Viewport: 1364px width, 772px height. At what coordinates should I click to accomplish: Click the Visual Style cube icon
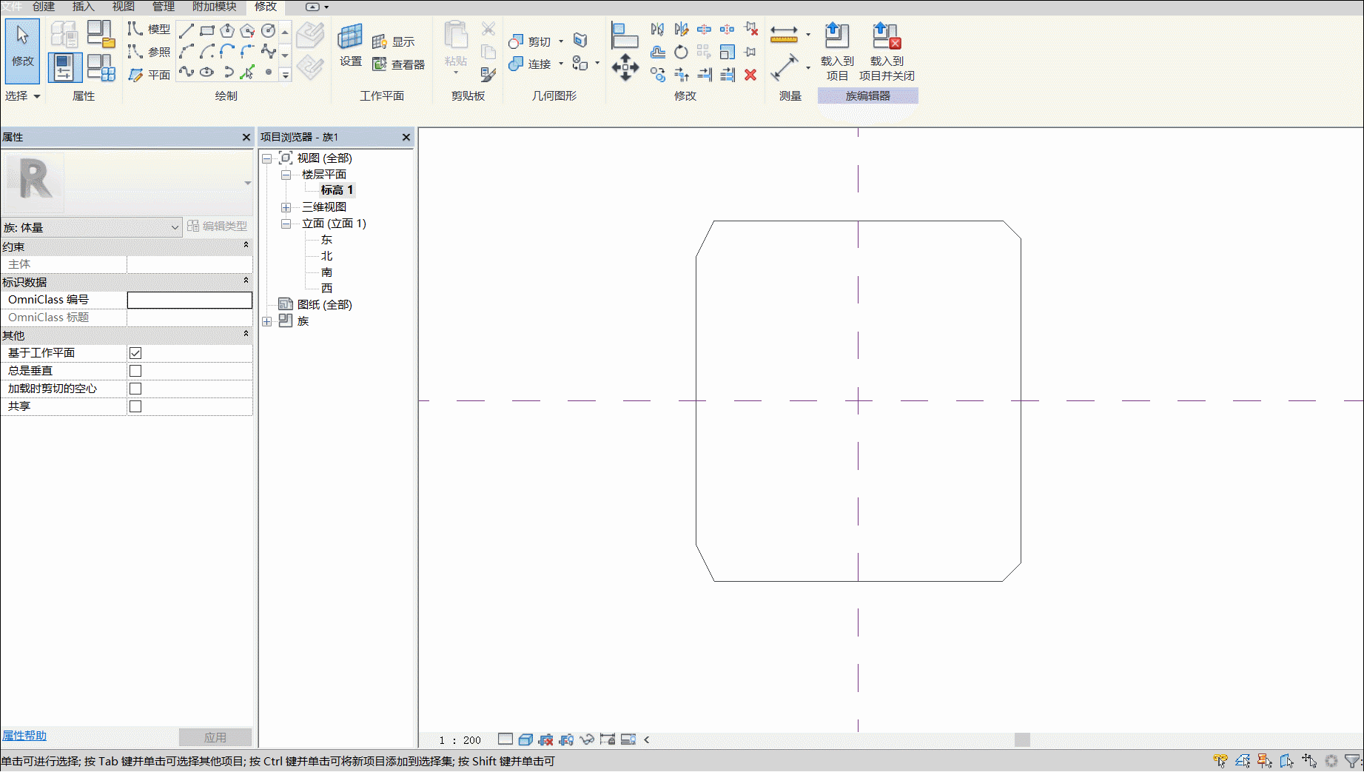[525, 739]
